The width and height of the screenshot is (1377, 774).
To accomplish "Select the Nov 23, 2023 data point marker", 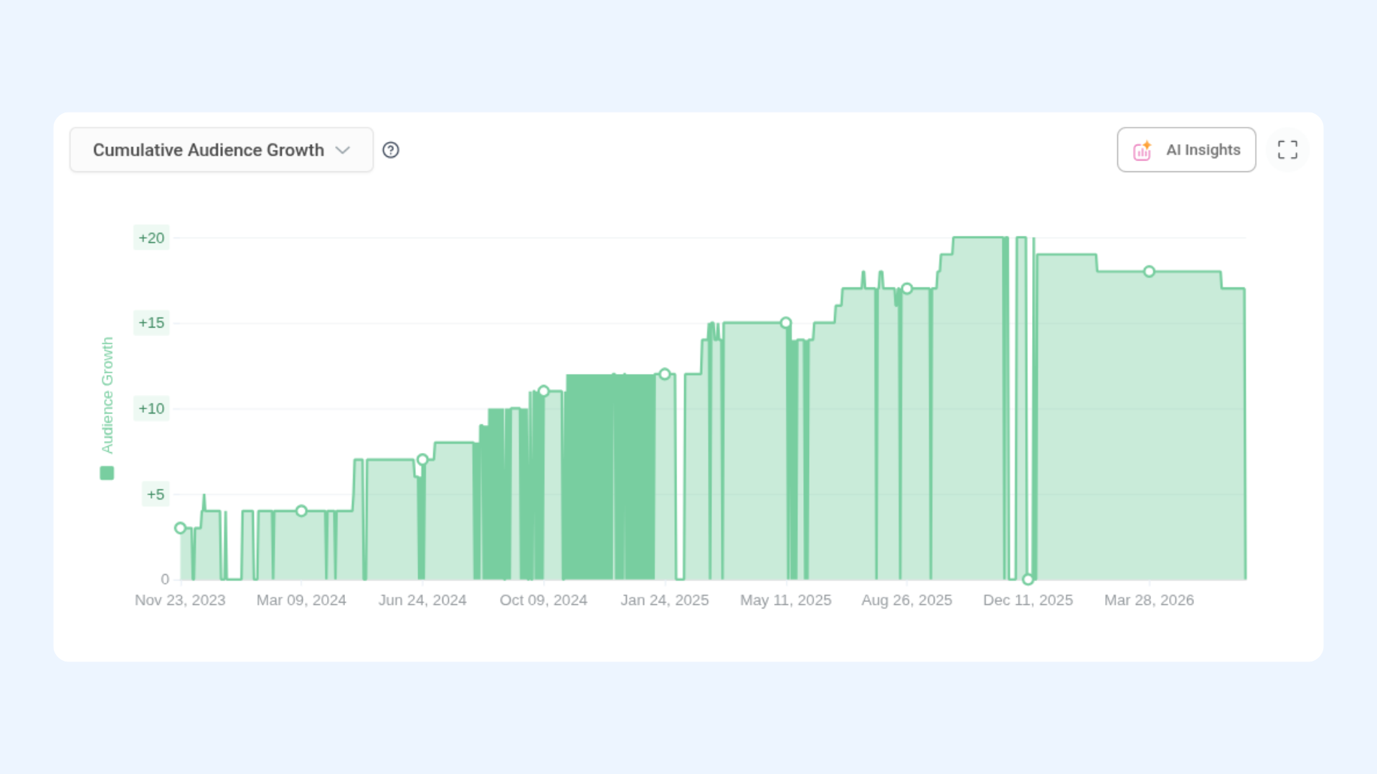I will tap(181, 528).
